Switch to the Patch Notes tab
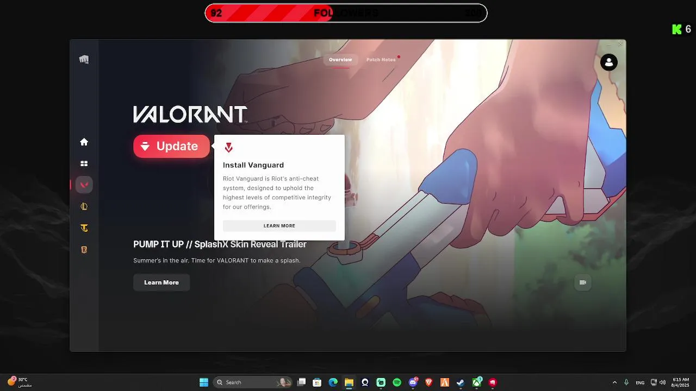This screenshot has height=391, width=696. pos(381,60)
